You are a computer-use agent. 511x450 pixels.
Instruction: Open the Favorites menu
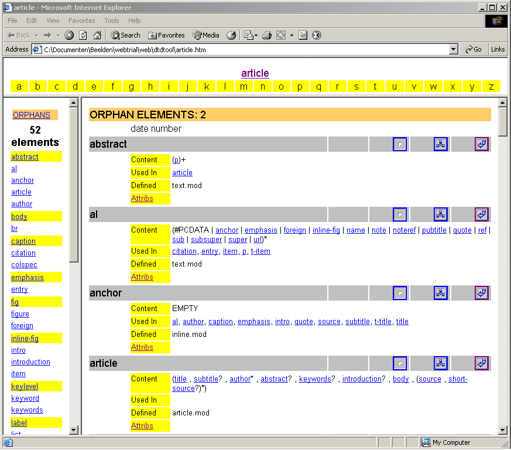click(x=82, y=21)
